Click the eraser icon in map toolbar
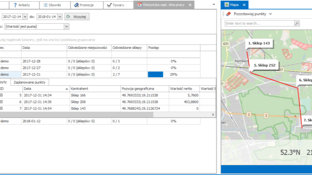 pos(228,14)
